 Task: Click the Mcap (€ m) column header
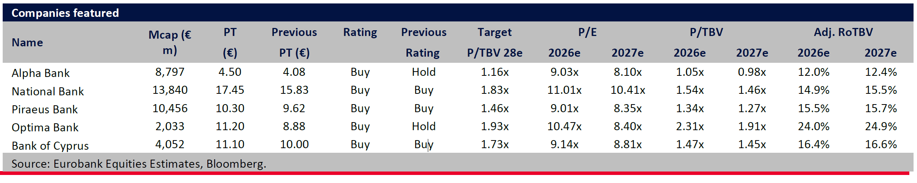coord(170,42)
